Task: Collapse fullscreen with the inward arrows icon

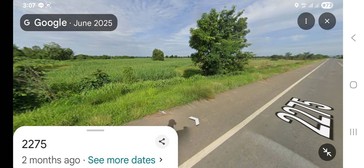Action: point(327,152)
